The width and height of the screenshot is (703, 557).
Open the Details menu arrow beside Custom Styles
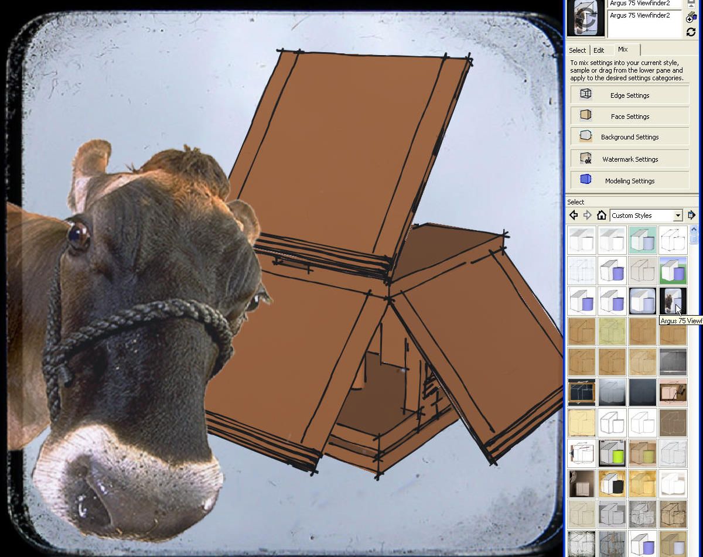click(x=691, y=215)
